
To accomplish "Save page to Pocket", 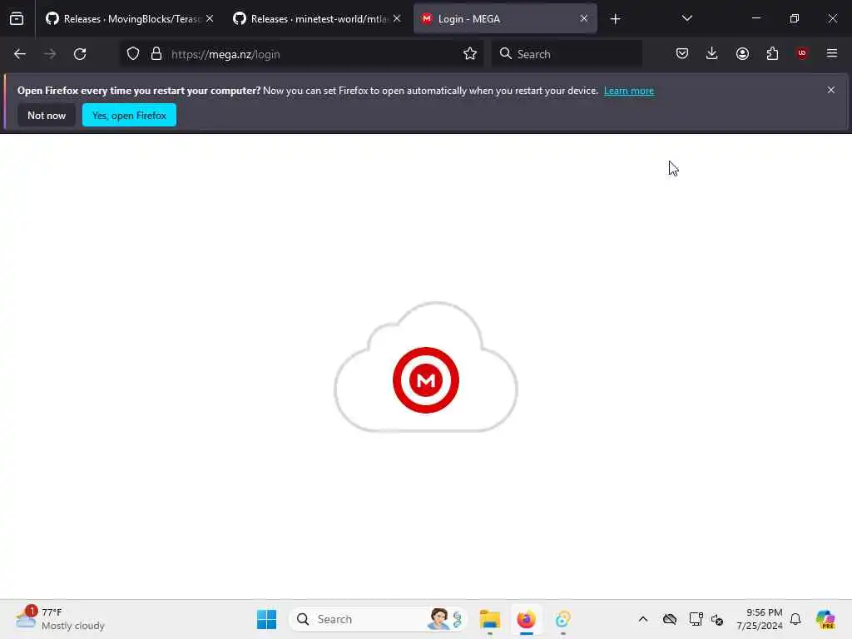I will [682, 54].
